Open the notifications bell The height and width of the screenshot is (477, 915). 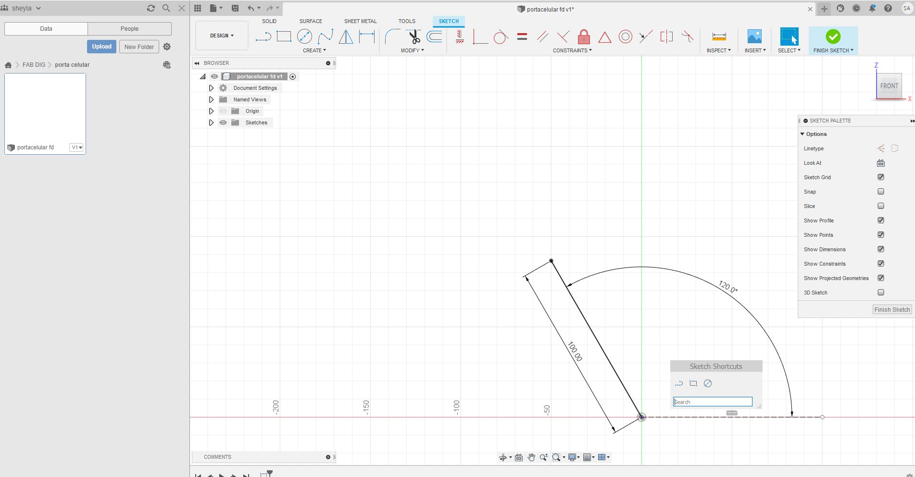pos(872,8)
